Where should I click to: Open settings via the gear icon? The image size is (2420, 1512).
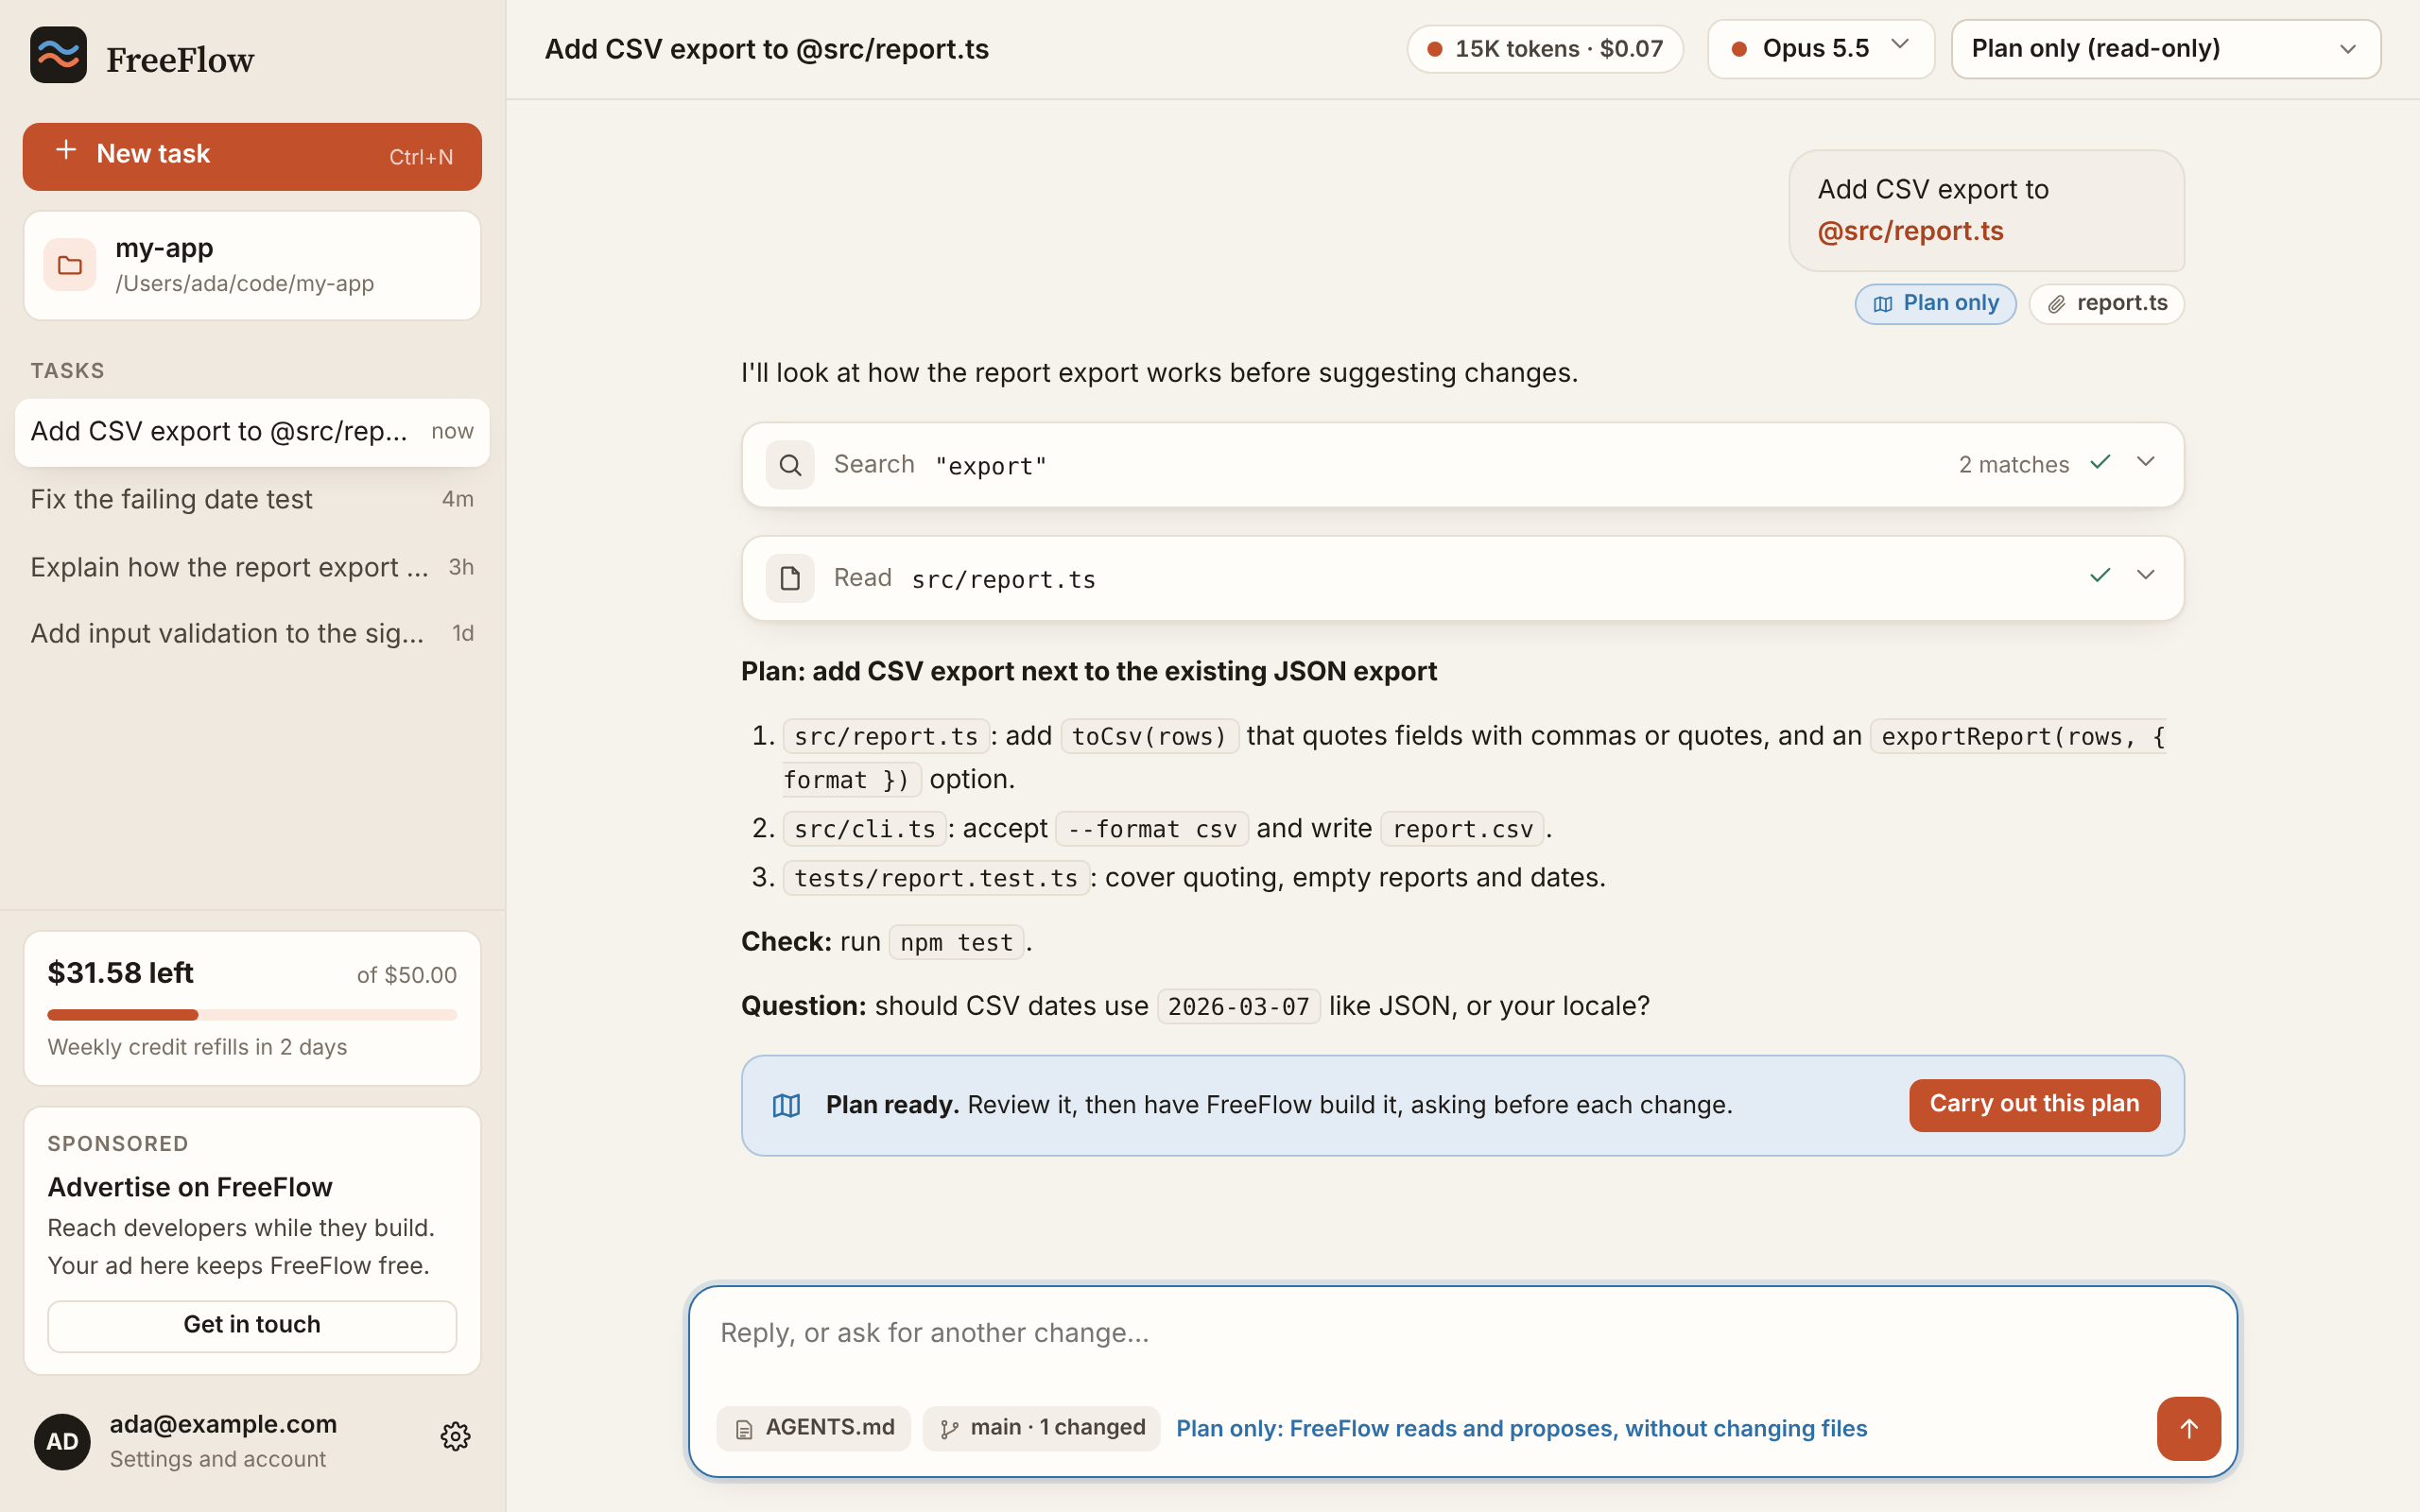click(455, 1437)
